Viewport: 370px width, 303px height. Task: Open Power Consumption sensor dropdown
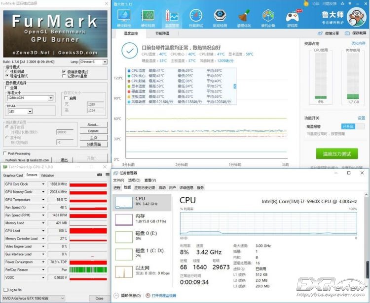(43, 262)
